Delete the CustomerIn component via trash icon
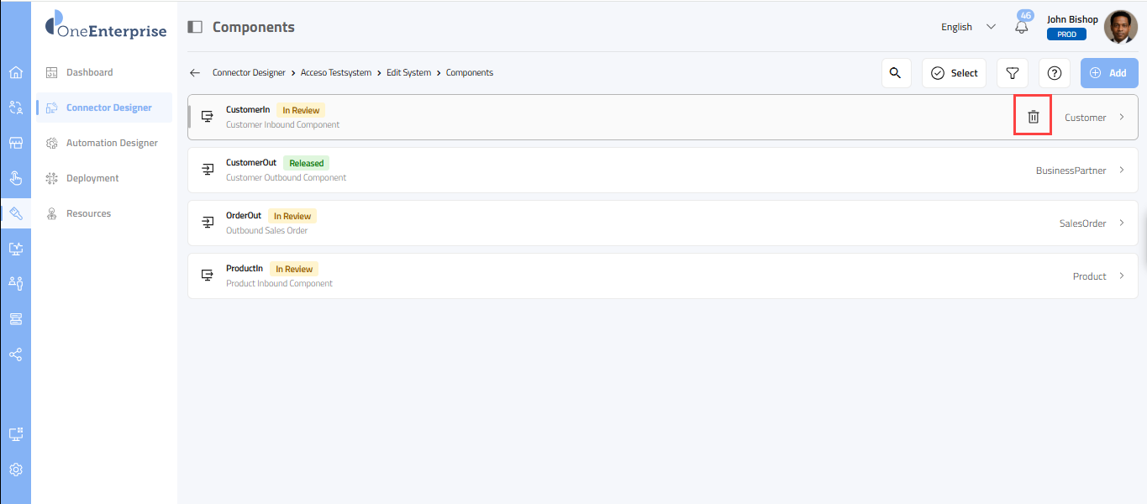The height and width of the screenshot is (504, 1147). pos(1034,118)
